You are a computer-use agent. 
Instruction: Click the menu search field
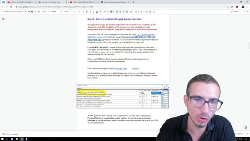coord(13,12)
